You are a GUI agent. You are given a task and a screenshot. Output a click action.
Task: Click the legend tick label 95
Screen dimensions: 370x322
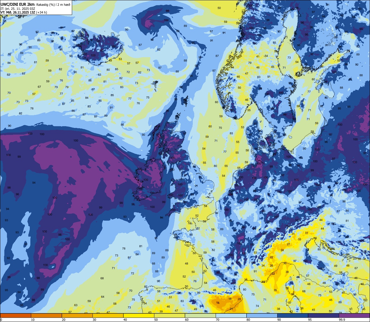pos(310,320)
